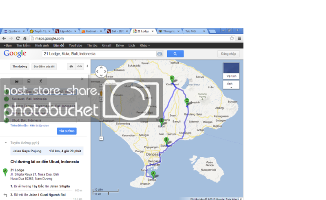Open a new tab button
Viewport: 326px width, 200px height.
coord(212,31)
